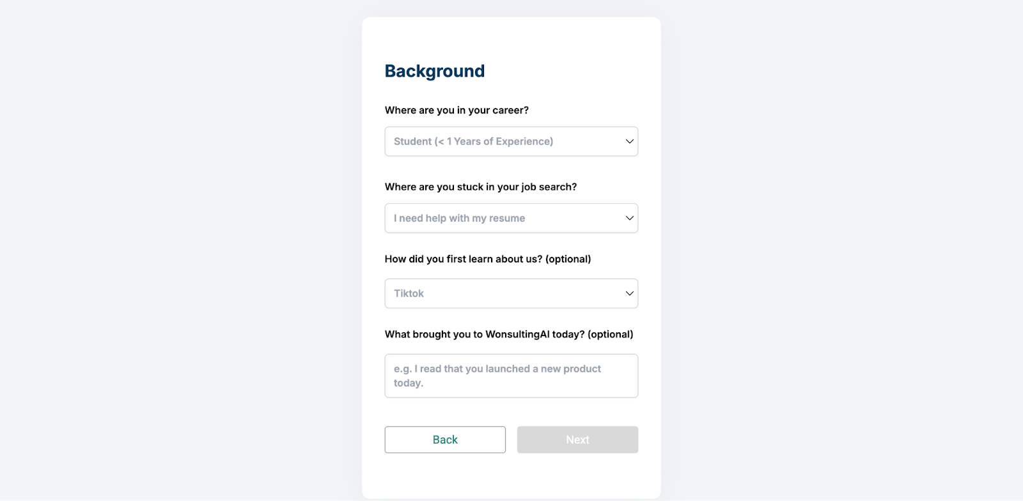Image resolution: width=1023 pixels, height=501 pixels.
Task: Click the "How did you first learn about us?" label
Action: [x=464, y=259]
